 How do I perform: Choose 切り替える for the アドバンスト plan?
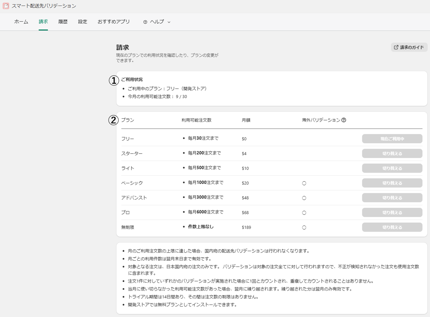[392, 198]
